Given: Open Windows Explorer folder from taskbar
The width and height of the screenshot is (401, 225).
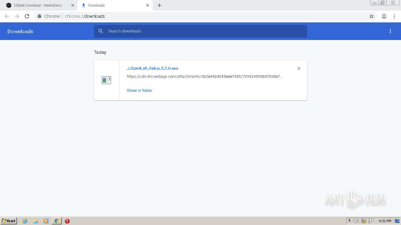Looking at the screenshot, I should pyautogui.click(x=35, y=221).
